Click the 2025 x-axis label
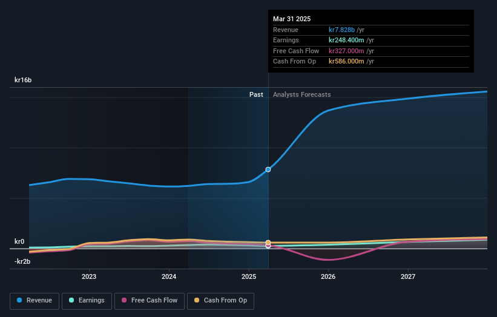Image resolution: width=497 pixels, height=317 pixels. pyautogui.click(x=249, y=276)
